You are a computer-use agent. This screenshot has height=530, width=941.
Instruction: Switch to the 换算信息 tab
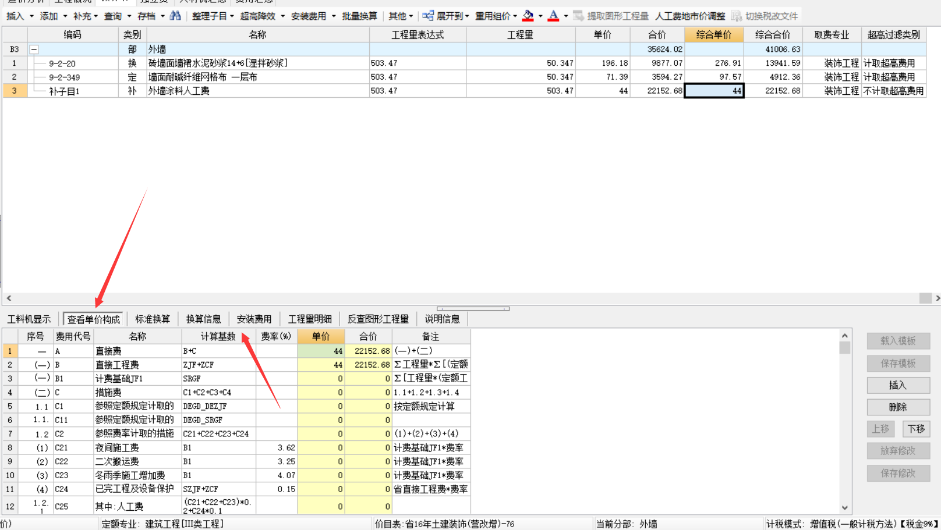pos(203,319)
